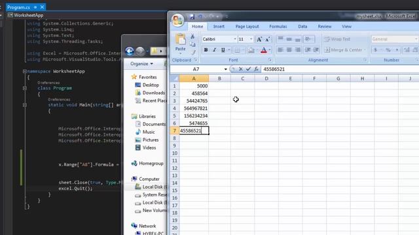Expand the Paste options arrow
The image size is (419, 235).
181,54
